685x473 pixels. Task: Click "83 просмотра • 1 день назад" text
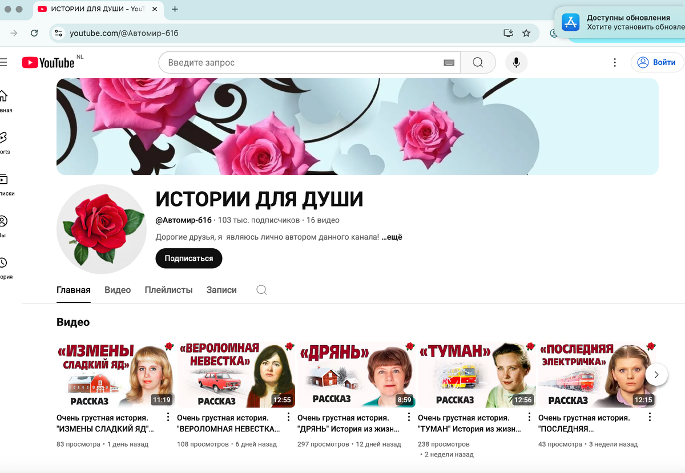(x=102, y=444)
